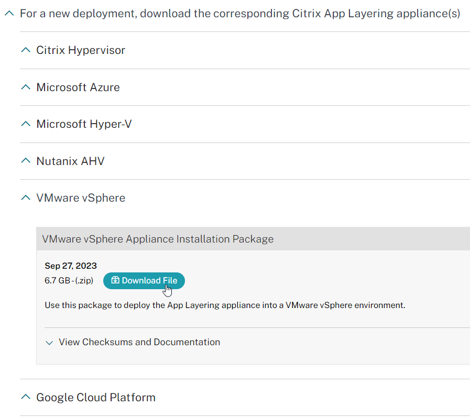This screenshot has width=470, height=417.
Task: Click the date 'Sep 27, 2023'
Action: point(71,266)
